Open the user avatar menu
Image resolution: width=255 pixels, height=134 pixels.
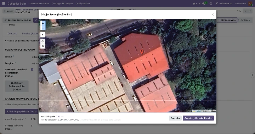pyautogui.click(x=250, y=4)
